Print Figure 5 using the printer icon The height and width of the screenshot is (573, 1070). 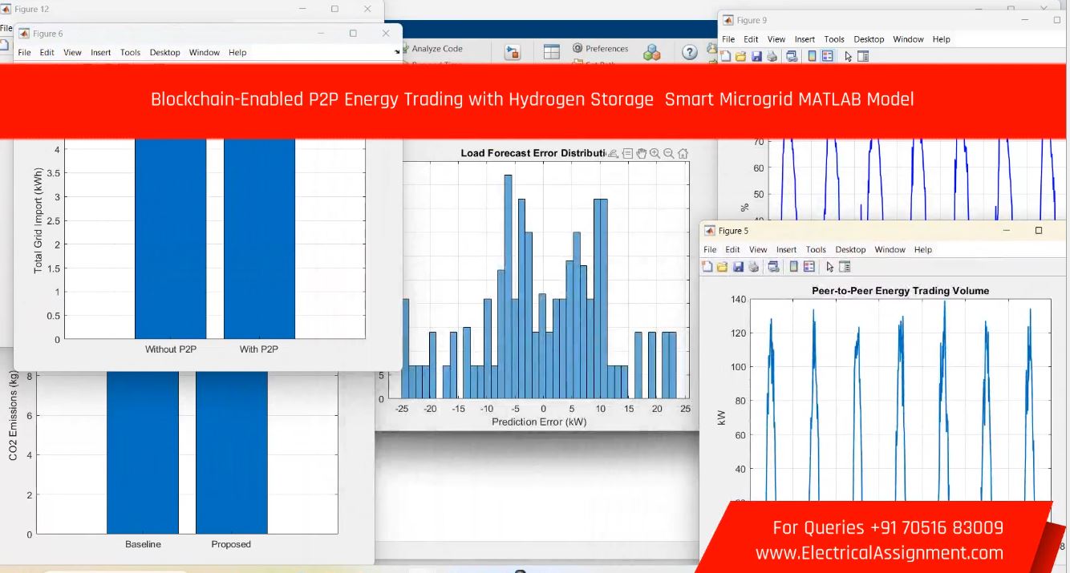point(753,267)
